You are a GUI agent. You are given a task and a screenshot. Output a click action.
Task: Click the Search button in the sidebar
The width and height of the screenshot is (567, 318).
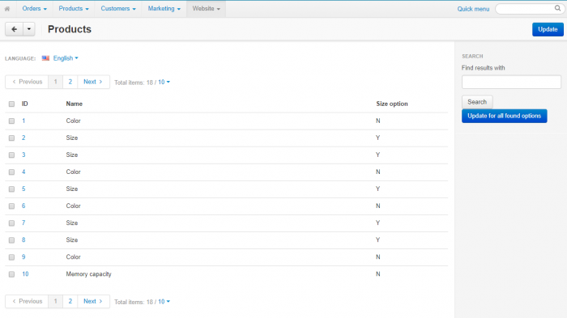click(x=477, y=102)
